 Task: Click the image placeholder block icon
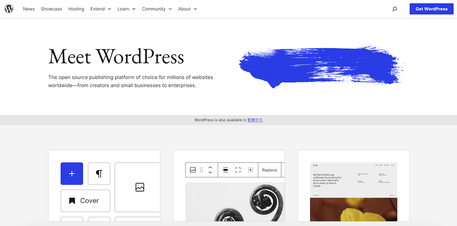coord(139,187)
